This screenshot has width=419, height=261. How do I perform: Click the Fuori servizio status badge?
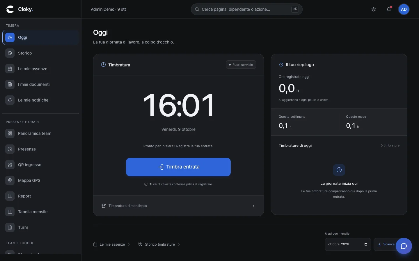241,65
